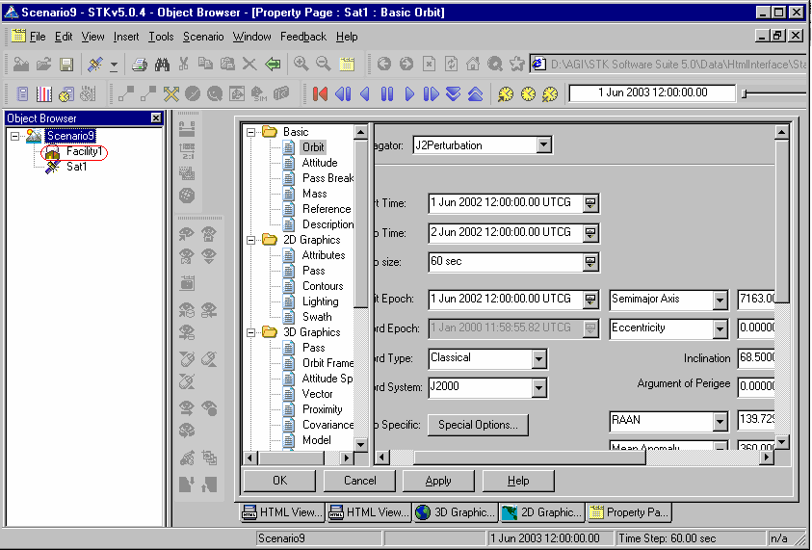812x550 pixels.
Task: Open the Eccentricity dropdown
Action: [x=720, y=328]
